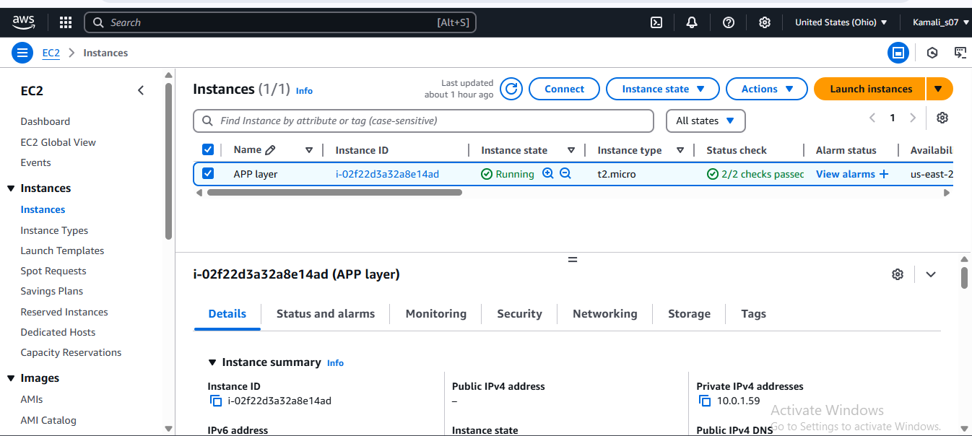Viewport: 972px width, 436px height.
Task: Open the United States (Ohio) region selector
Action: click(x=841, y=22)
